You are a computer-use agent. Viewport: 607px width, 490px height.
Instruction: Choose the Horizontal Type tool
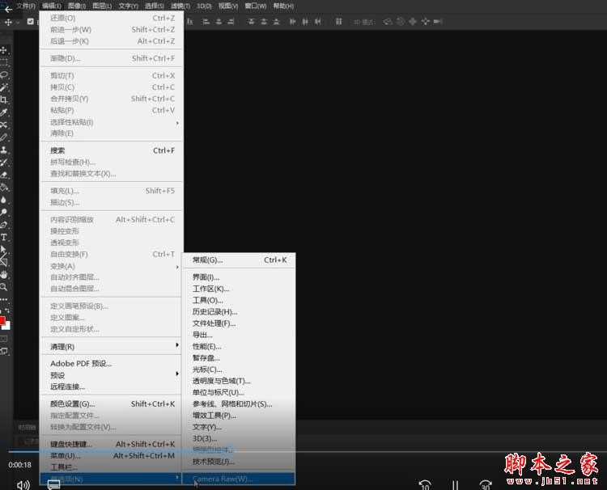(4, 237)
